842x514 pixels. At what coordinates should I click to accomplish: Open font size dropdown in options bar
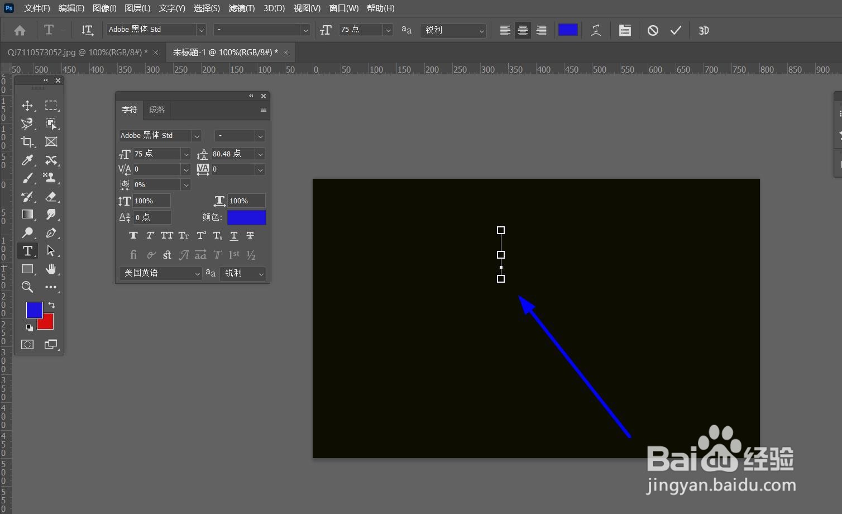[x=388, y=30]
